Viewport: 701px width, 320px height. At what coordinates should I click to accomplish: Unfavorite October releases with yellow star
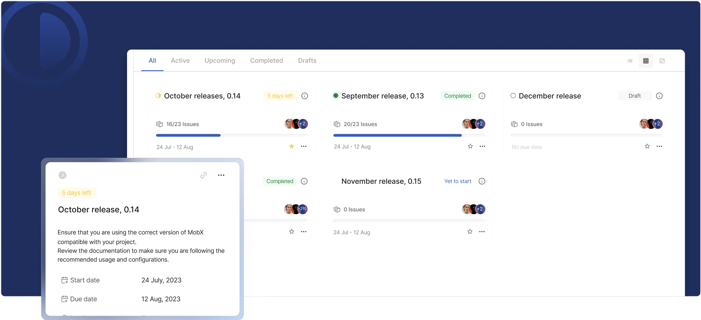(x=291, y=146)
